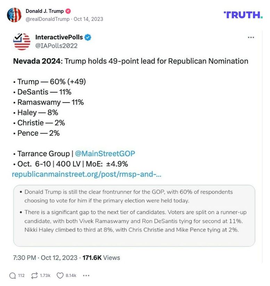Click the ReTruth arrows icon
Image resolution: width=270 pixels, height=286 pixels.
tap(34, 276)
